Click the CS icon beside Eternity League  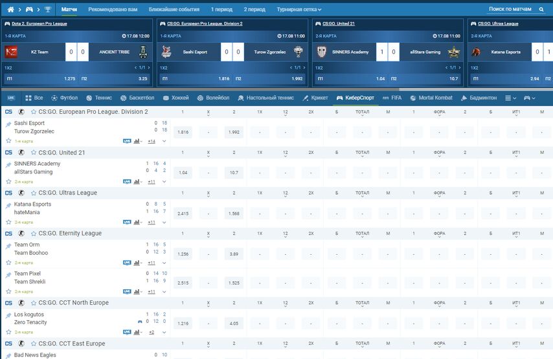tap(8, 234)
